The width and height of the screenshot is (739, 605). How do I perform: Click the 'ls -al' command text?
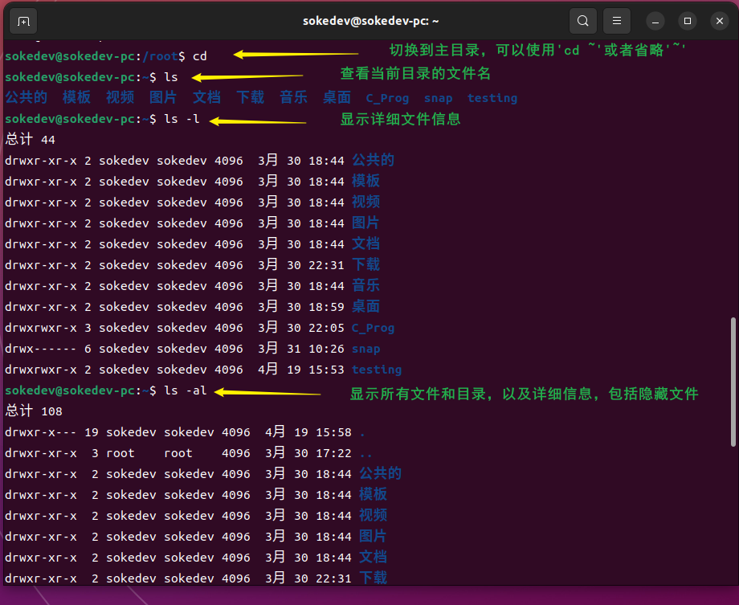click(186, 390)
